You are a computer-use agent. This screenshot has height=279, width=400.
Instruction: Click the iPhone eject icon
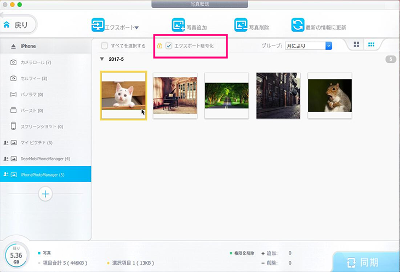pos(13,47)
